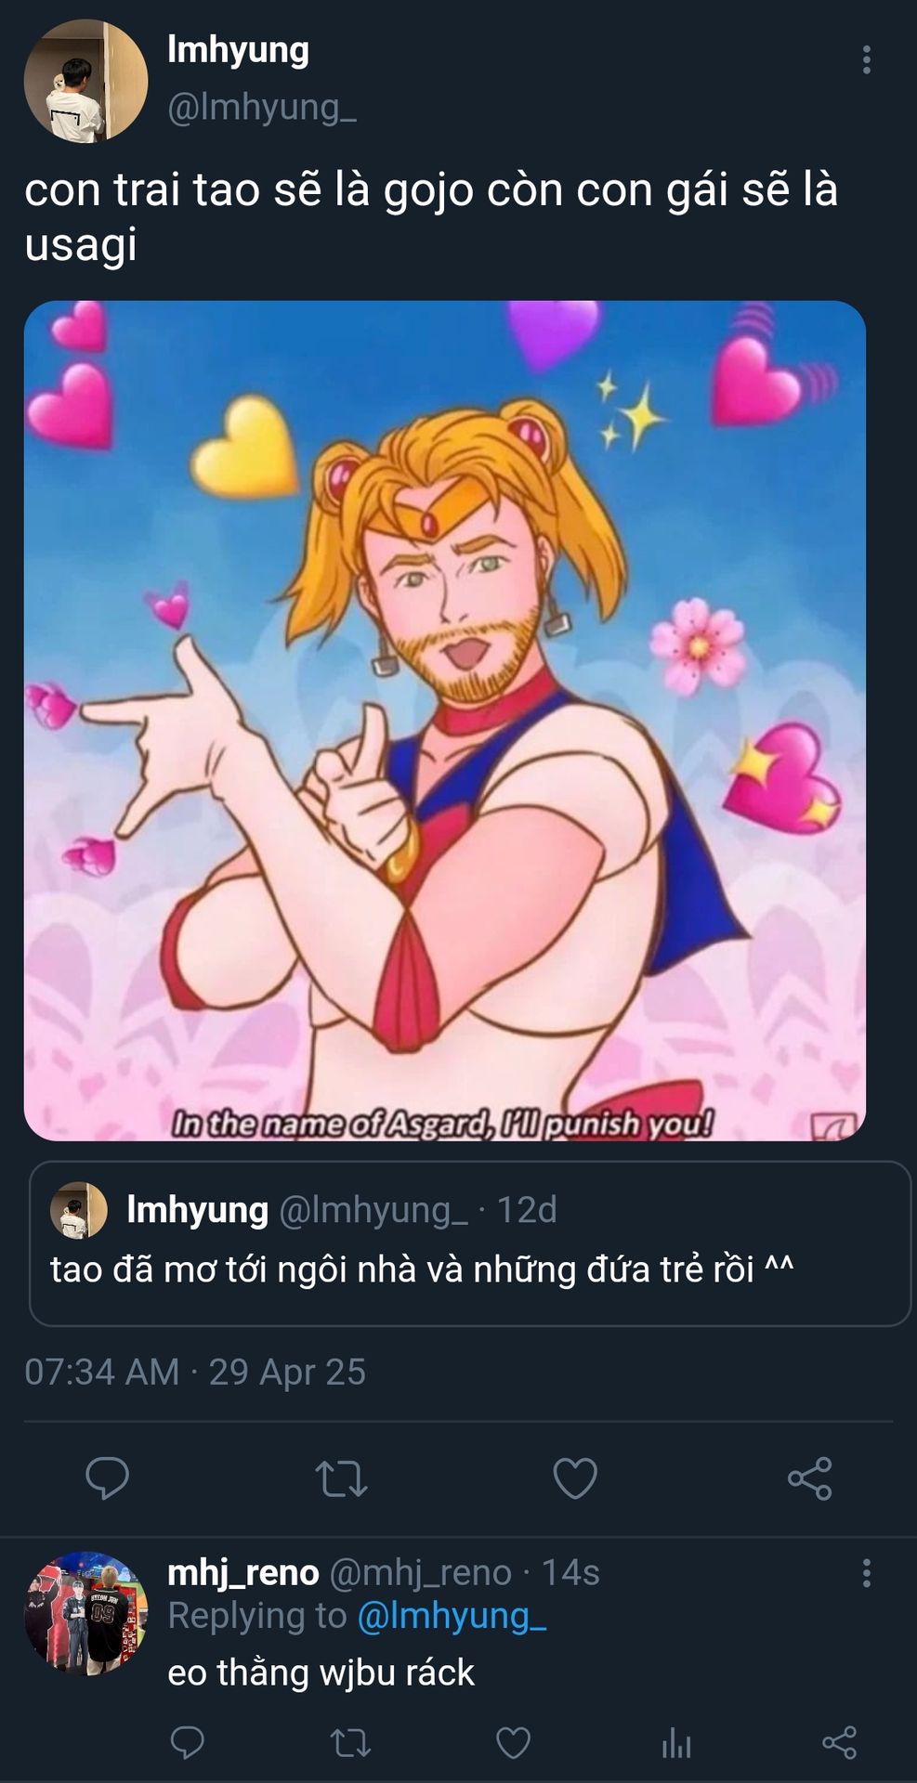Share mhj_reno's reply
The height and width of the screenshot is (1783, 917).
point(839,1743)
